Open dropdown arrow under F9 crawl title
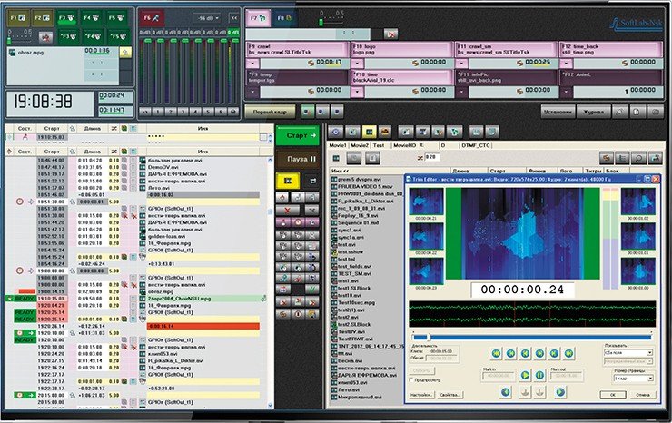 252,64
